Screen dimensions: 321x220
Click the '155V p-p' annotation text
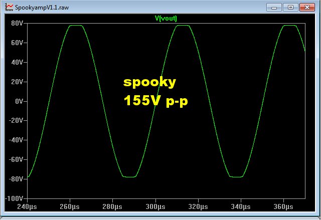[156, 101]
